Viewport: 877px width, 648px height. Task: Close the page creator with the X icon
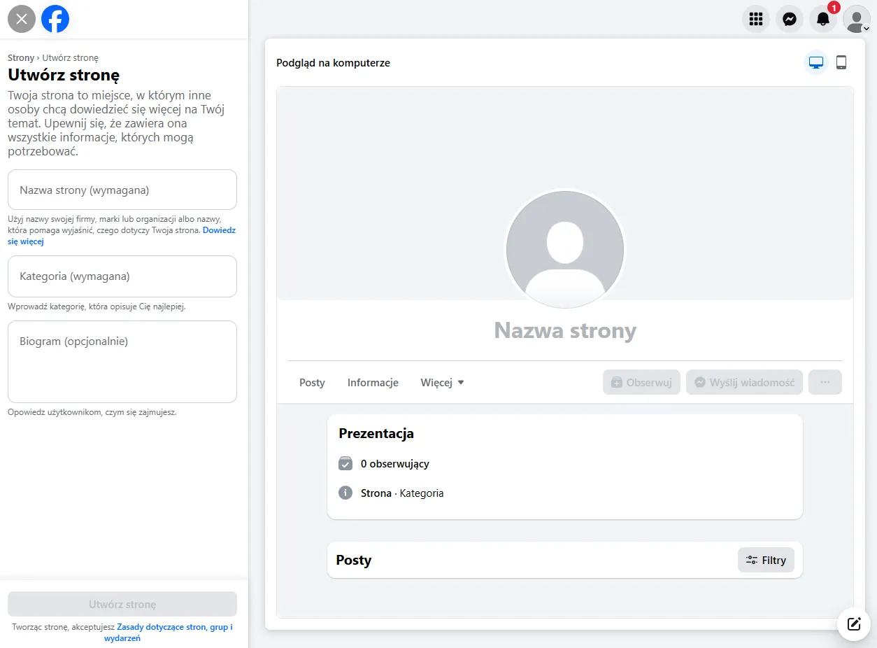(21, 19)
